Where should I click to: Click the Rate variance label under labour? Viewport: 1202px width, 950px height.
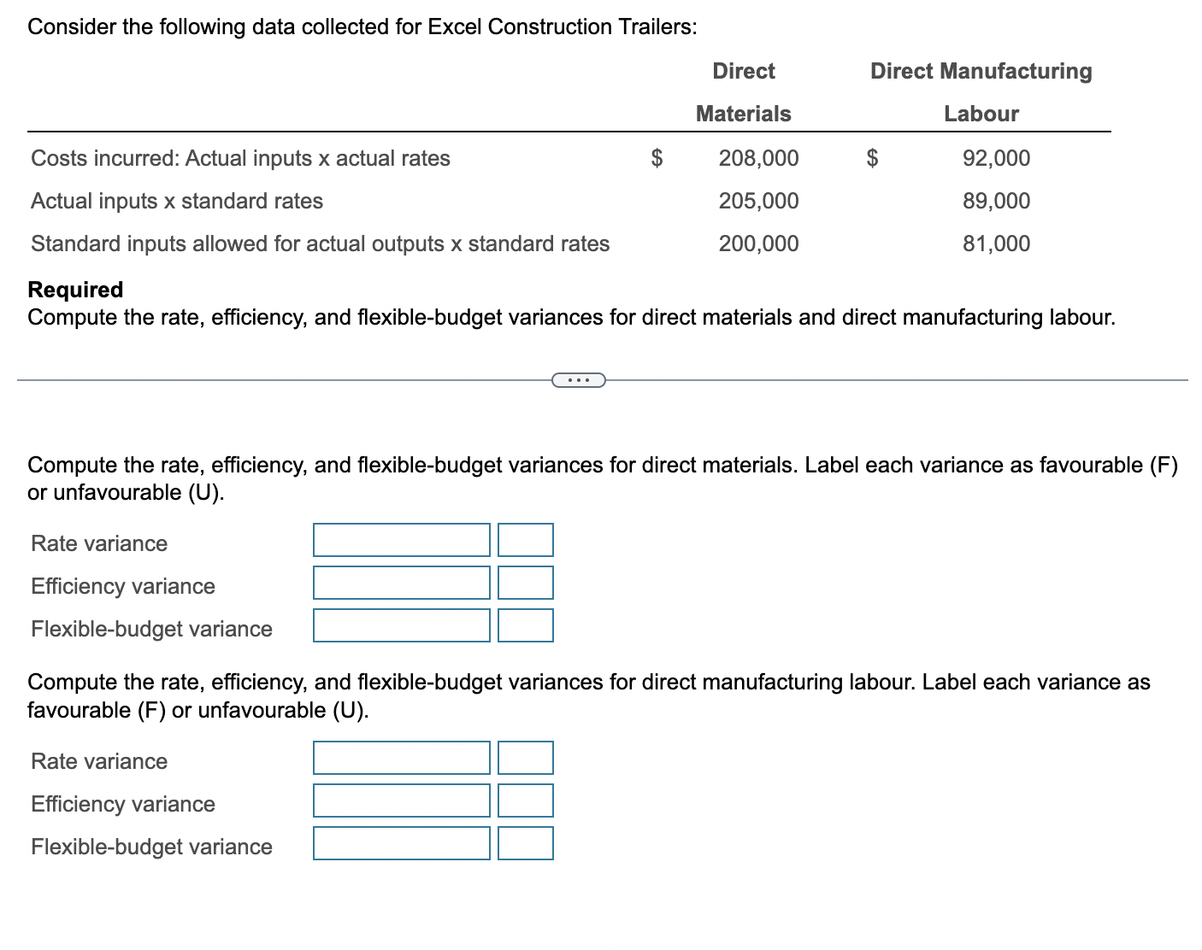coord(98,760)
